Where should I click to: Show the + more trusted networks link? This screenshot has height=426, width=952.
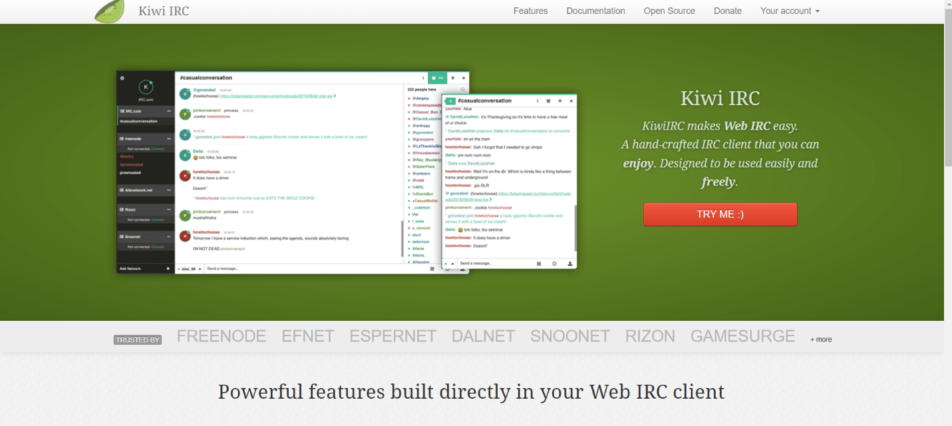[821, 339]
